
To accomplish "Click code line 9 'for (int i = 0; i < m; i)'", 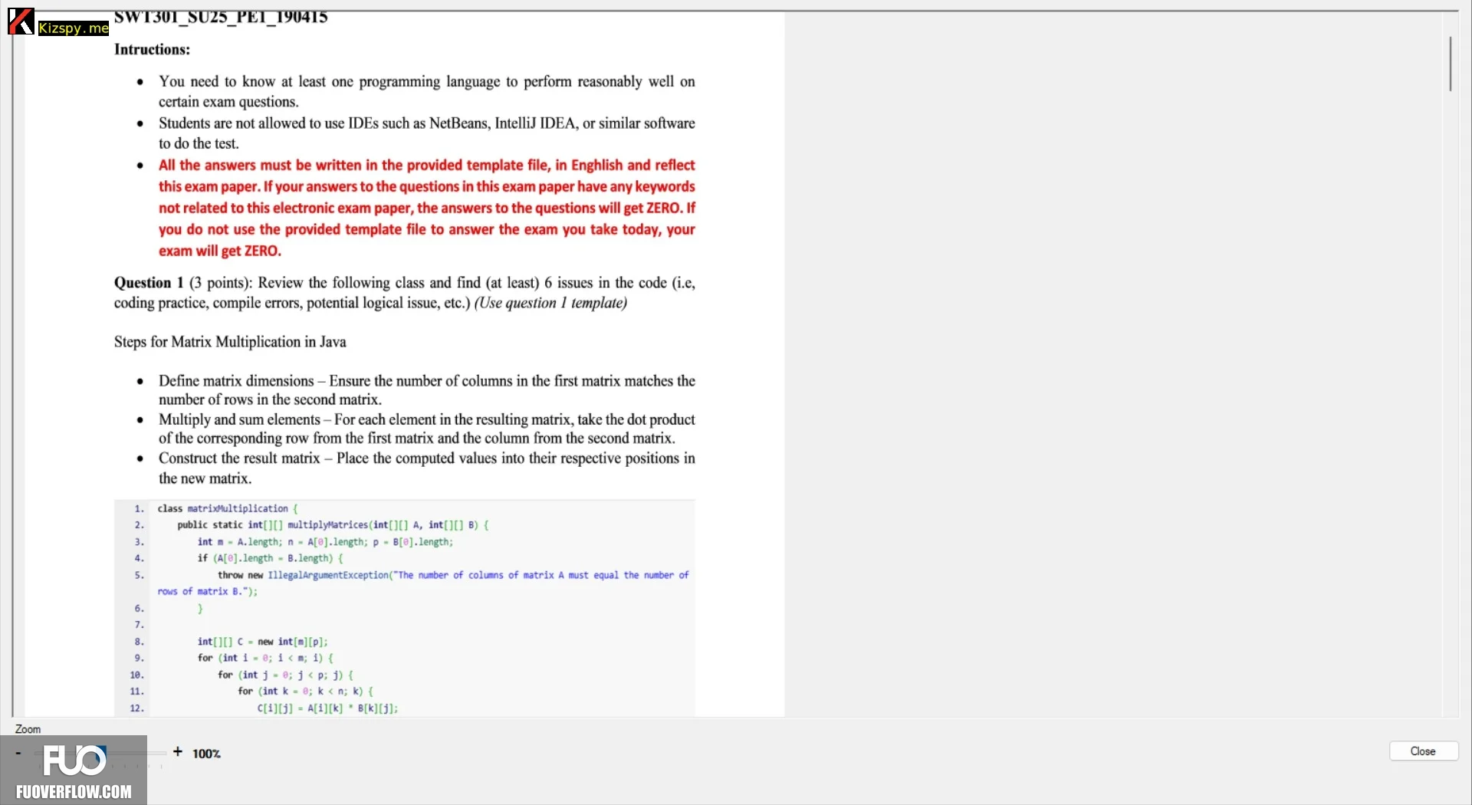I will click(x=265, y=658).
